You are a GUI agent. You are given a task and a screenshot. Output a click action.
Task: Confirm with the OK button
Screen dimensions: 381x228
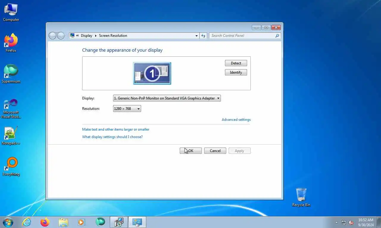[191, 151]
